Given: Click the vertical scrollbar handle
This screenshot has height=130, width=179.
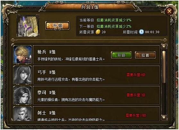Looking at the screenshot, I should [164, 67].
